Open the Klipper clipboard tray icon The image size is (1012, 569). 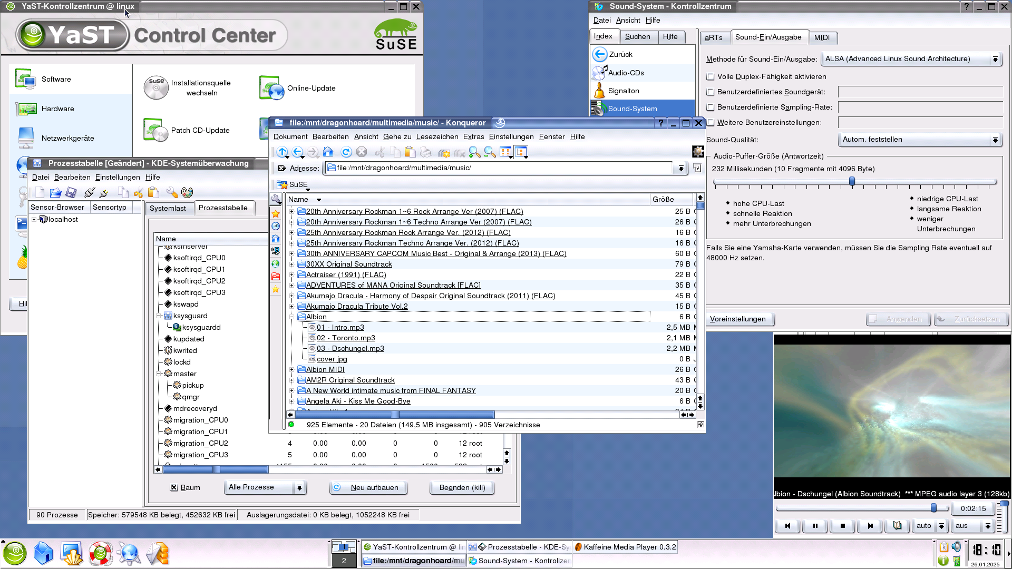click(943, 547)
